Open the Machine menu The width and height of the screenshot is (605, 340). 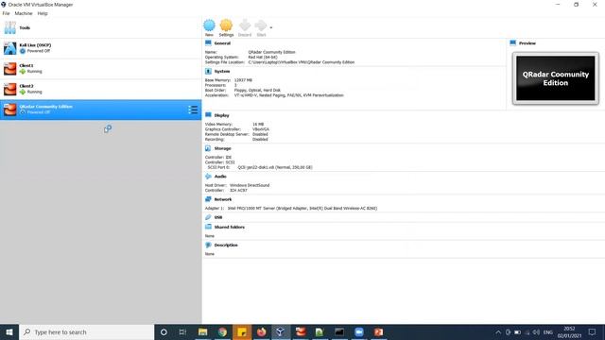pos(24,13)
